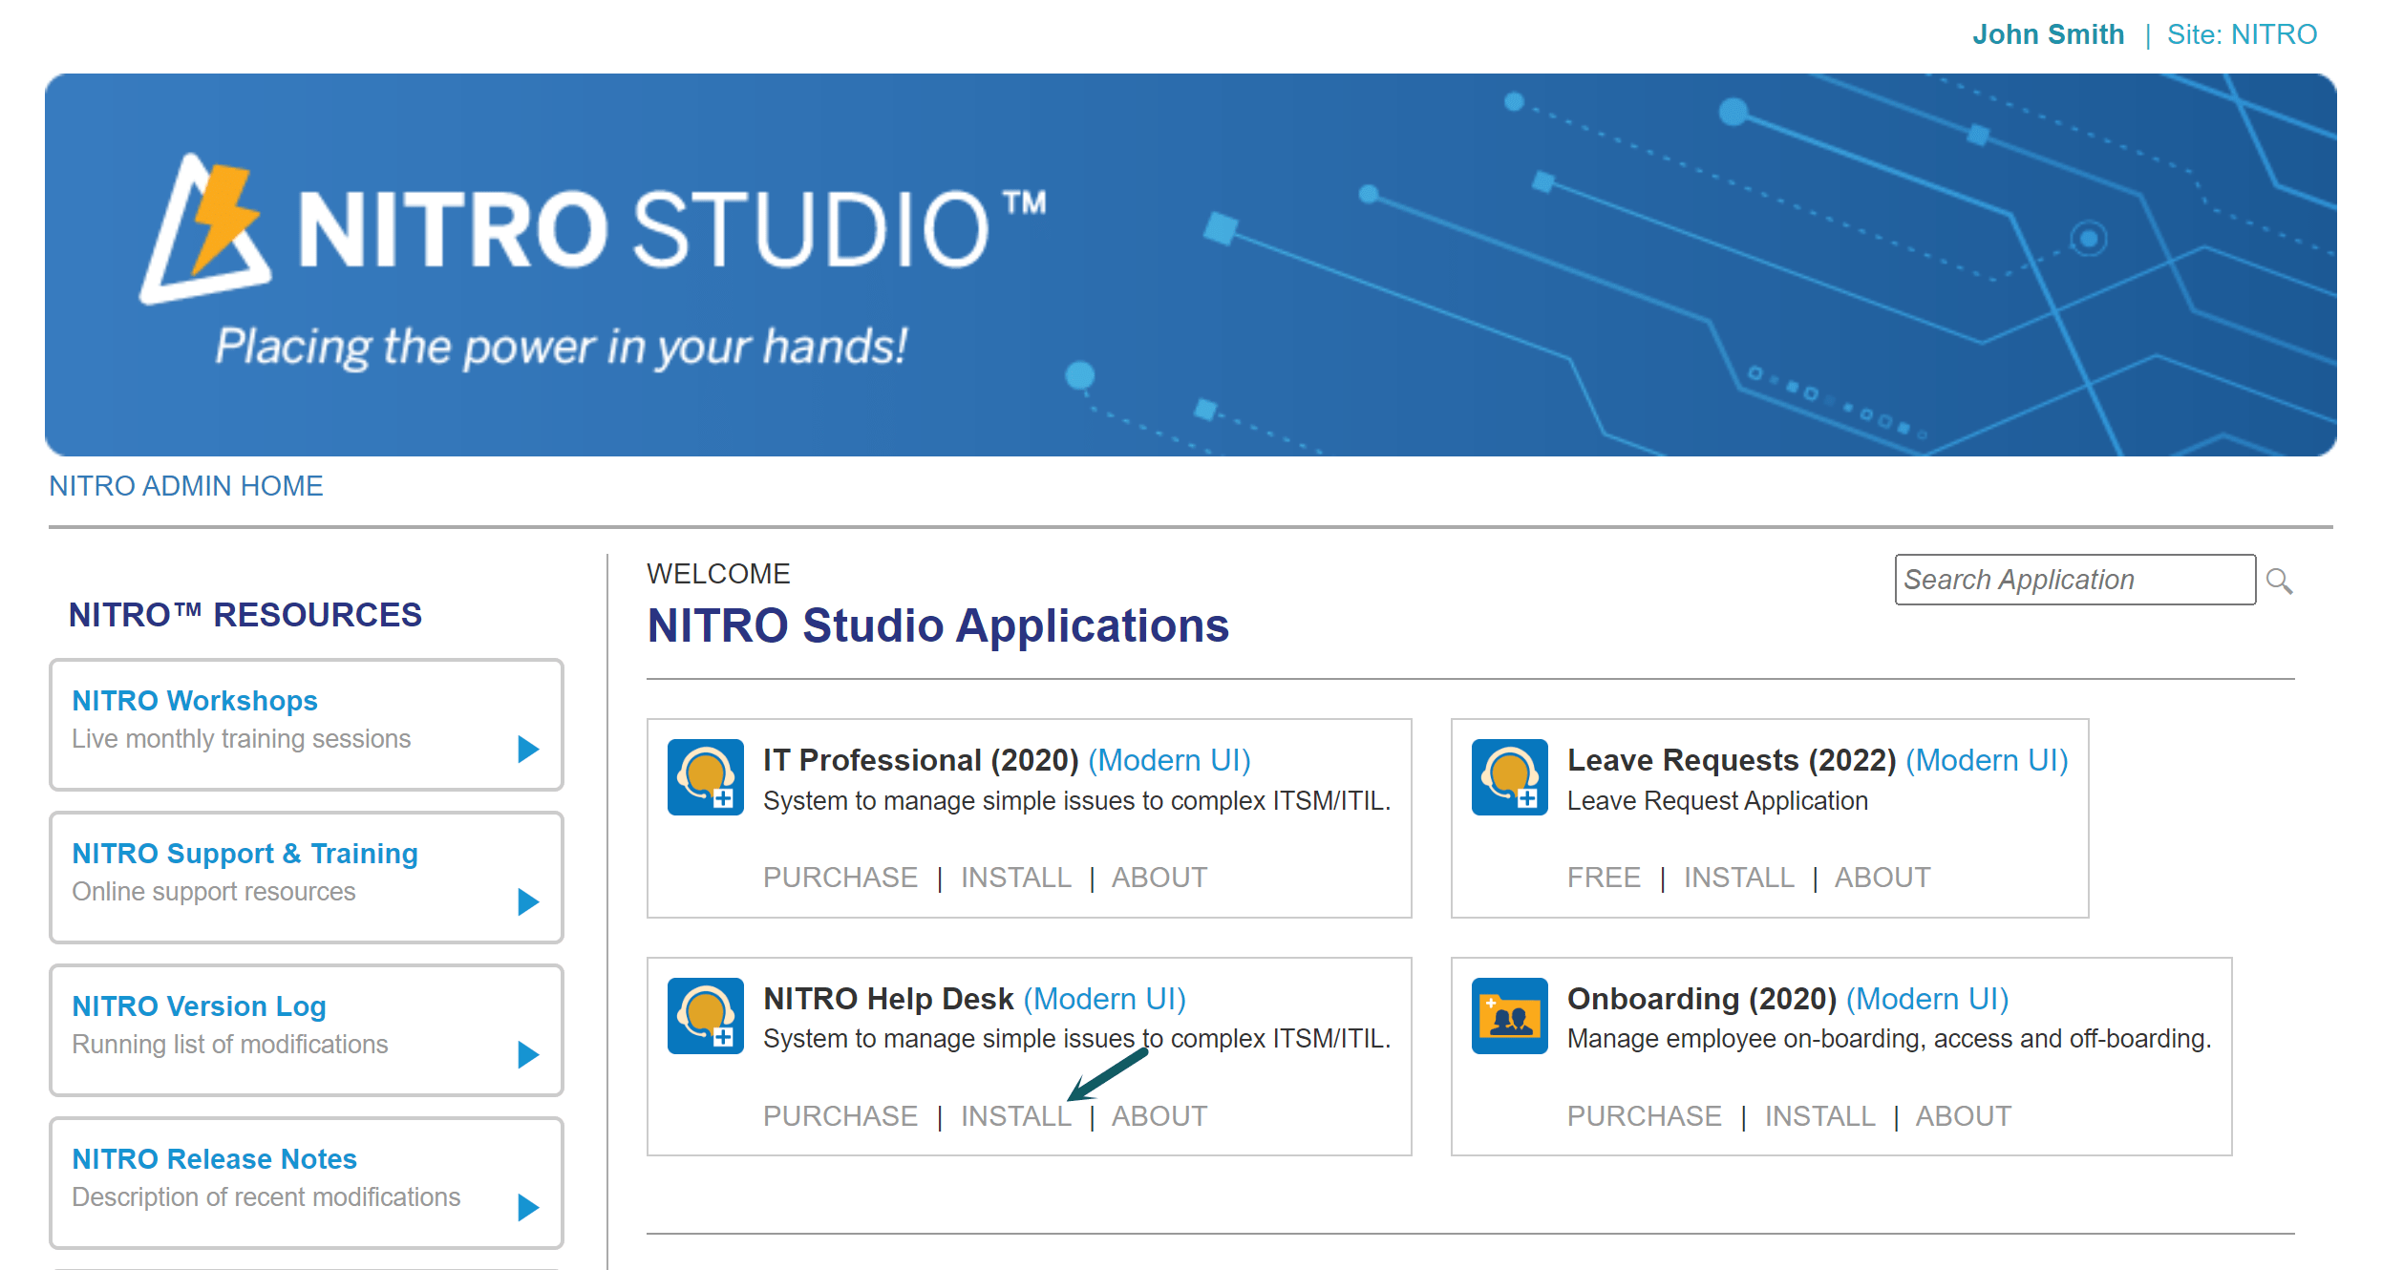Image resolution: width=2382 pixels, height=1270 pixels.
Task: Open About for Onboarding (2020)
Action: [x=1964, y=1116]
